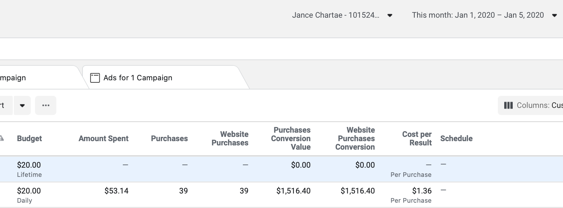Open Columns: Custom selector
563x208 pixels.
530,105
